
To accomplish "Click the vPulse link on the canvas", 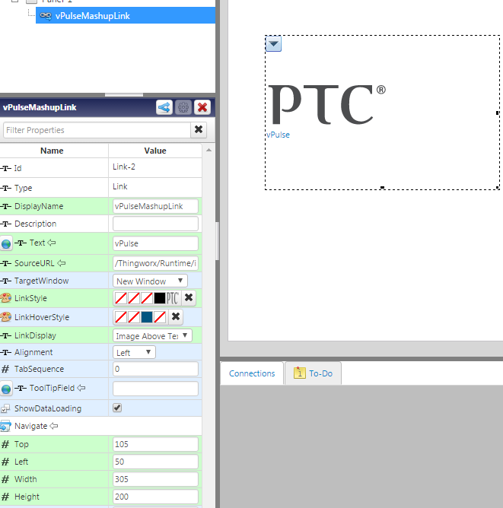I will pyautogui.click(x=278, y=135).
